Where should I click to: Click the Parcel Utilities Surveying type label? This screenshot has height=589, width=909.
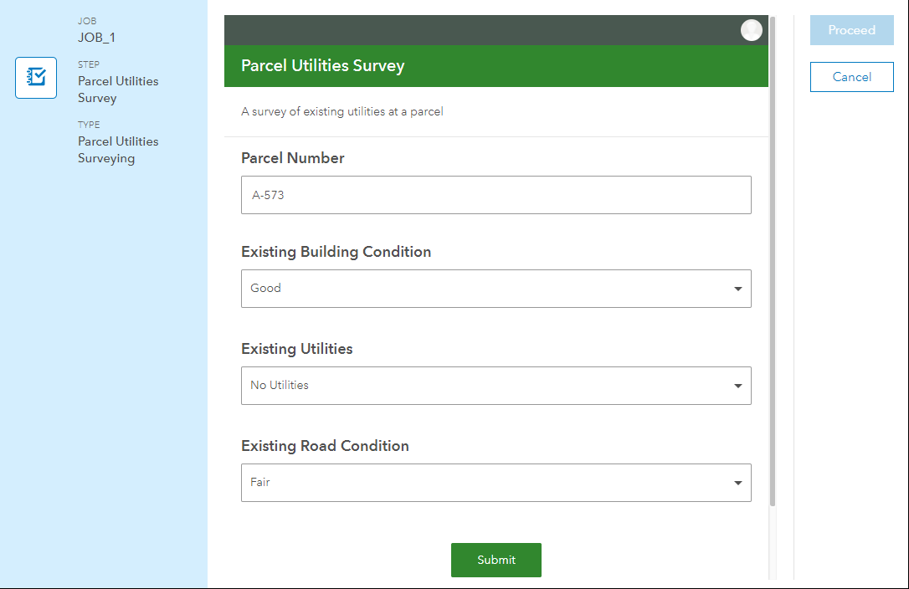pyautogui.click(x=117, y=149)
